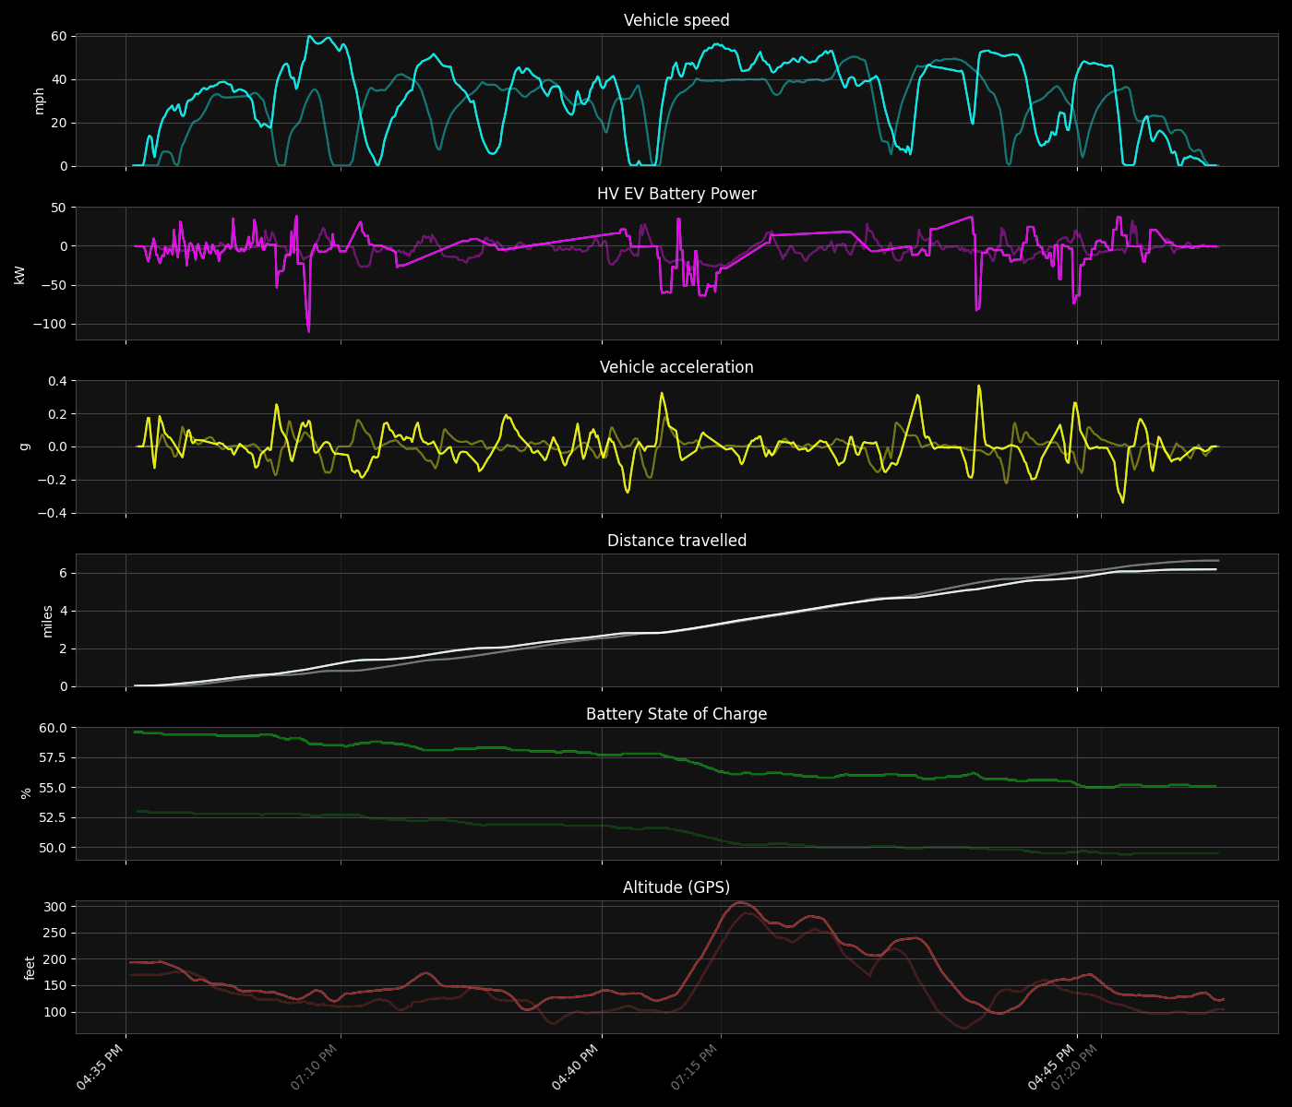
Task: Click the '60' tick on speed axis
Action: click(61, 36)
